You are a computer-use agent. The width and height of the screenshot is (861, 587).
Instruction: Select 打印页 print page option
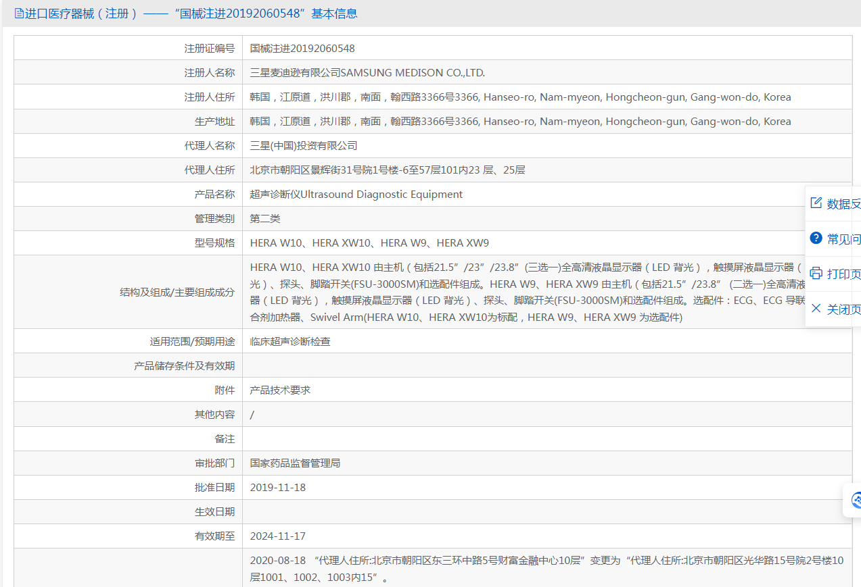[844, 274]
